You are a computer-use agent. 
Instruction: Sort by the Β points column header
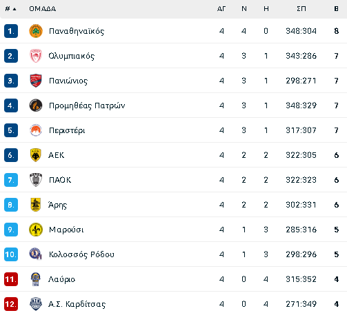(x=336, y=9)
